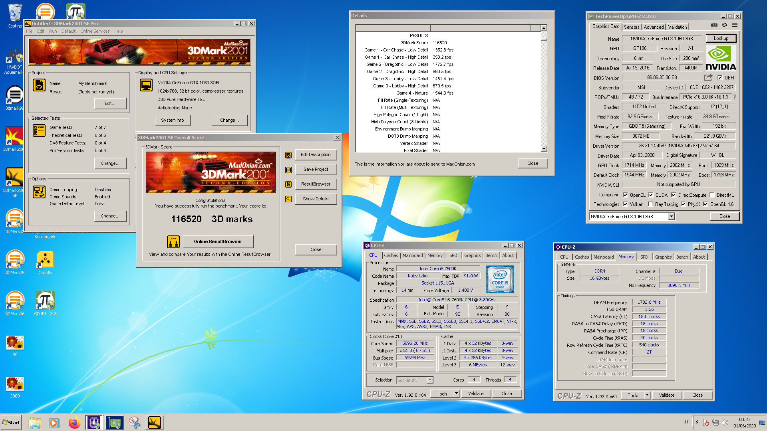Image resolution: width=767 pixels, height=431 pixels.
Task: Launch 3DMark05 desktop shortcut
Action: (15, 262)
